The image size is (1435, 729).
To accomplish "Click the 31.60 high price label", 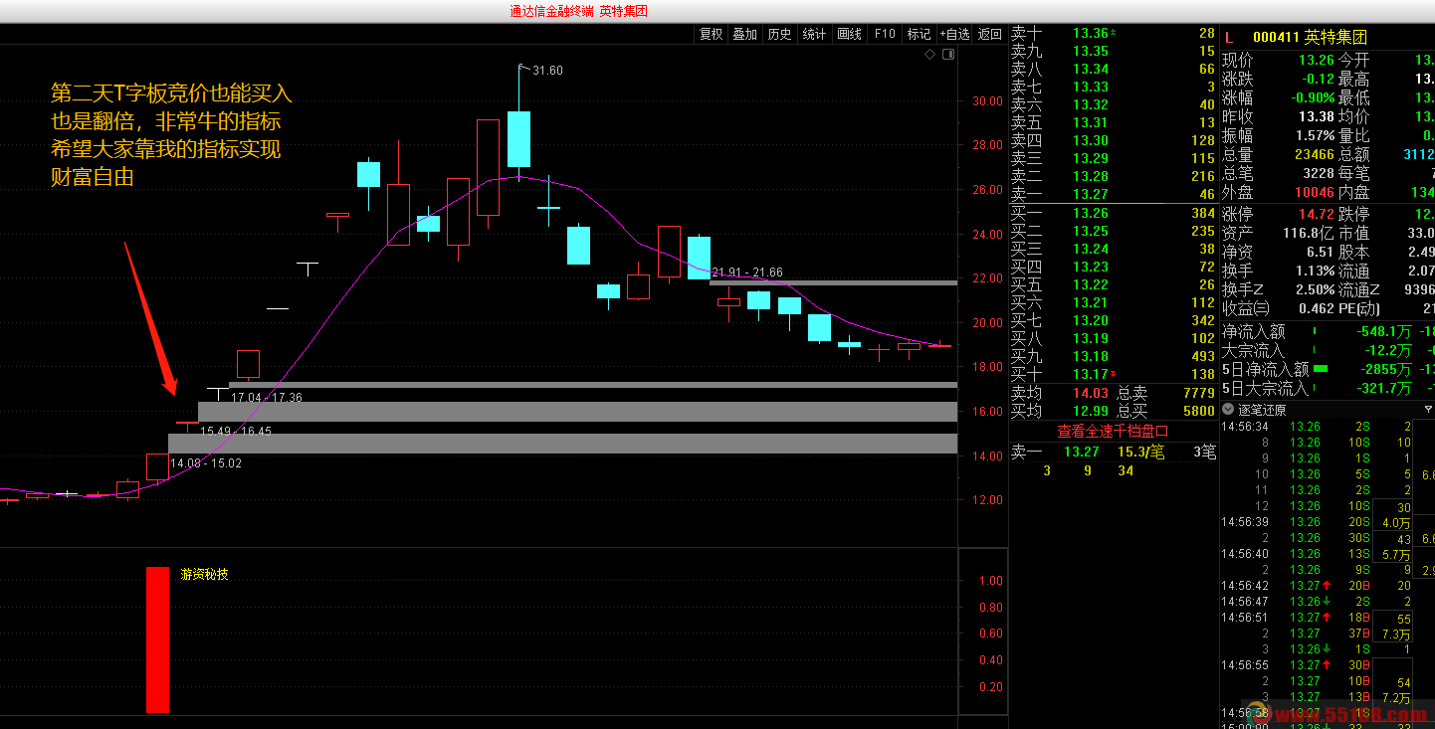I will [x=547, y=71].
